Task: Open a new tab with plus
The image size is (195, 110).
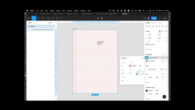Action: 131,14
